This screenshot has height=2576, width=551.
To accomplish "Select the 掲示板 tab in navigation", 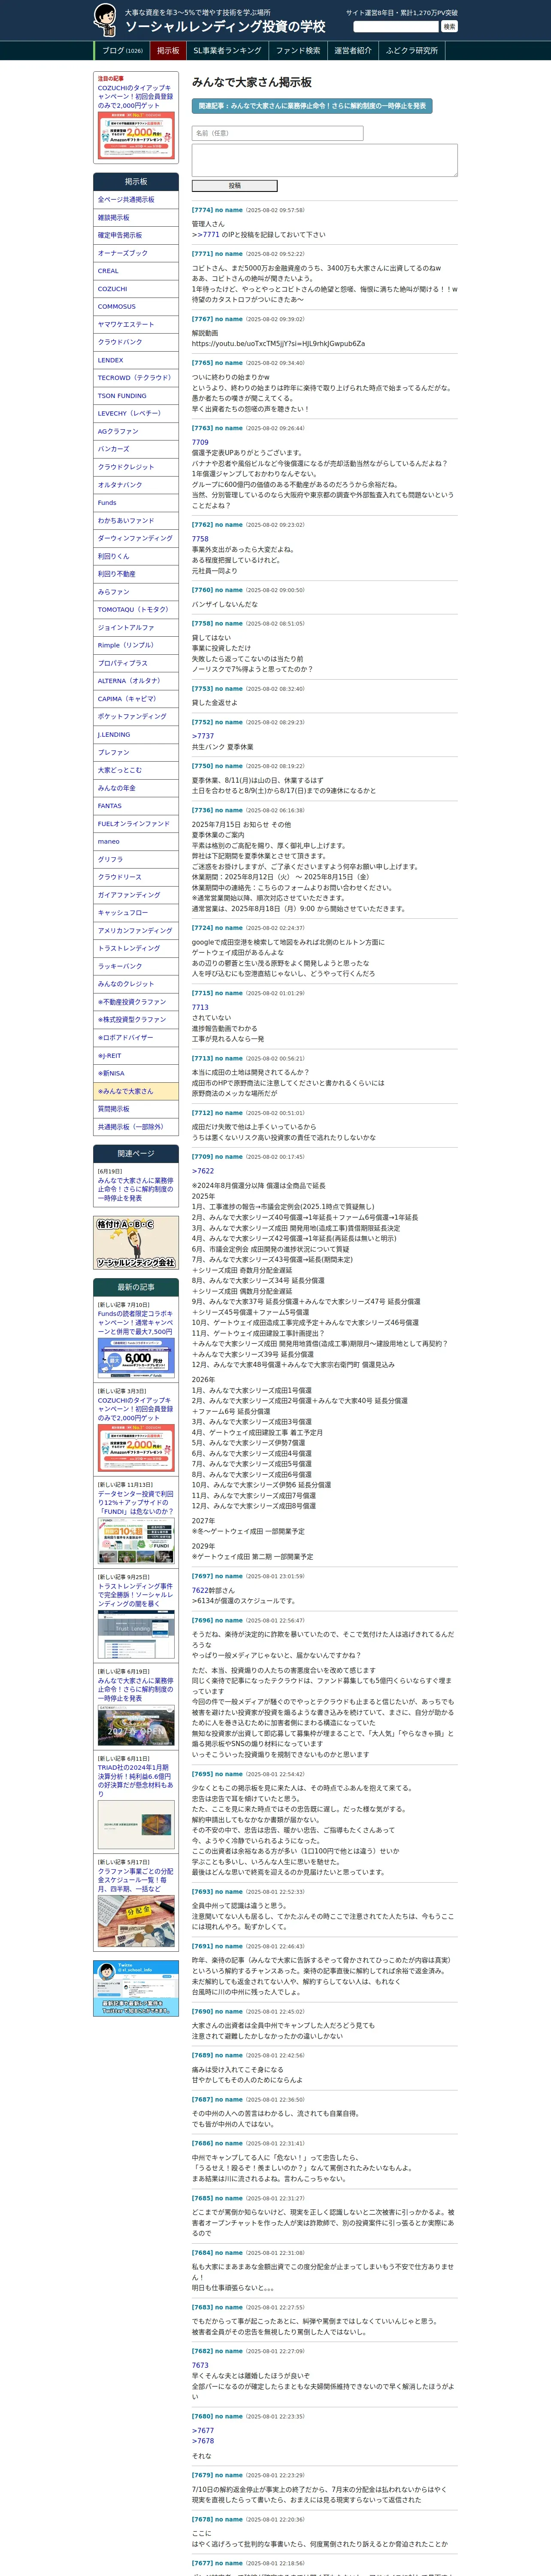I will pos(168,51).
